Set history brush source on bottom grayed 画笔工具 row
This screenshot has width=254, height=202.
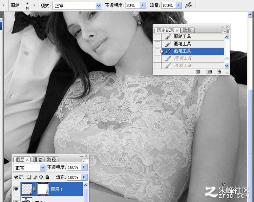tap(158, 65)
